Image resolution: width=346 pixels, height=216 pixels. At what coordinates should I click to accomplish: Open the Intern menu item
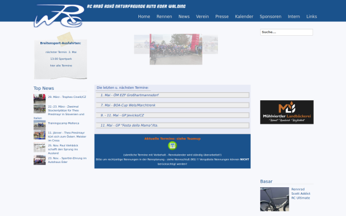(x=294, y=17)
